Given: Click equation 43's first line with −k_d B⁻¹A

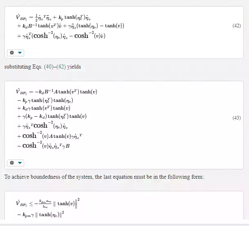Looking at the screenshot, I should click(x=56, y=92).
